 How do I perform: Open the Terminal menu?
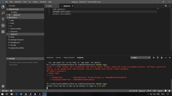pyautogui.click(x=43, y=2)
